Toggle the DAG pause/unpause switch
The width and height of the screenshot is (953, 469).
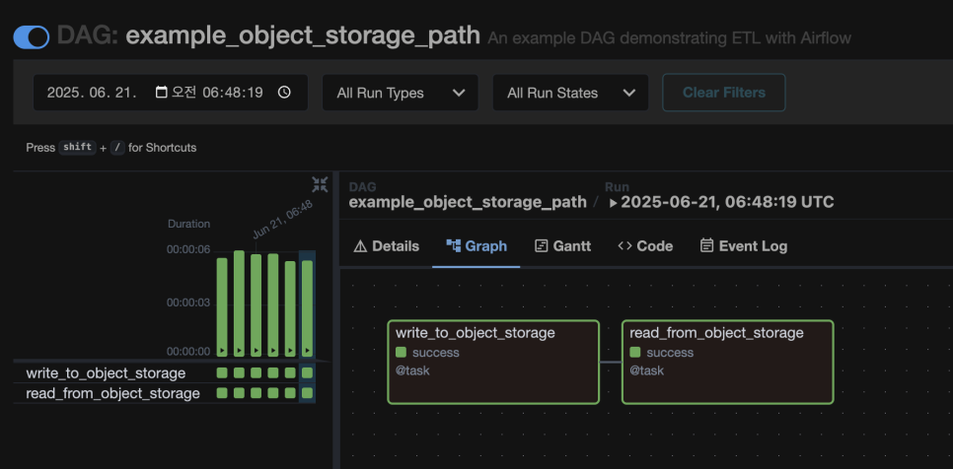(x=31, y=37)
